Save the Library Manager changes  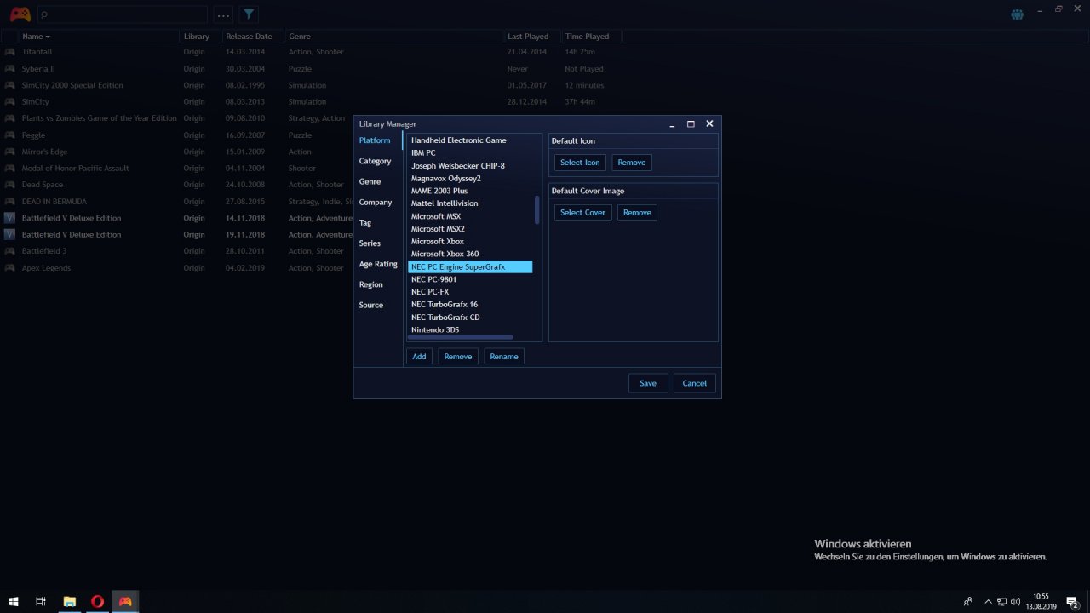[x=648, y=383]
